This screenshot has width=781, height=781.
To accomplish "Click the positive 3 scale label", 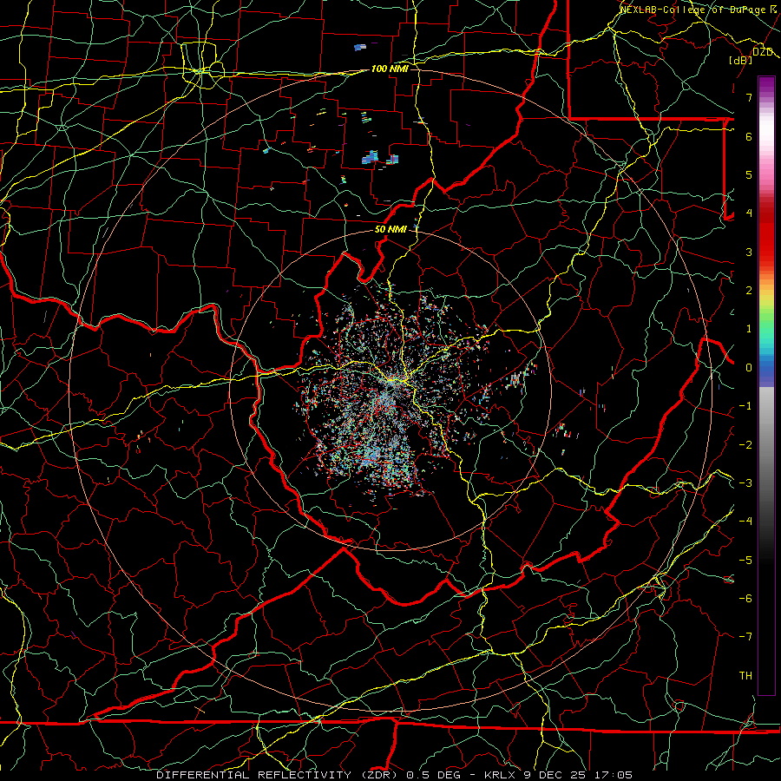I will [749, 252].
